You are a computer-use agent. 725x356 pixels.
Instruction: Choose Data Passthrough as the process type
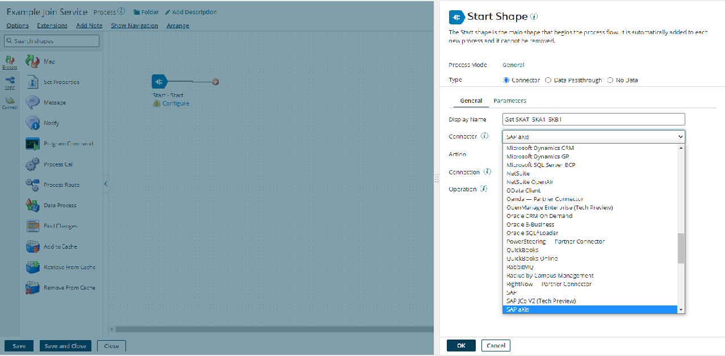[548, 80]
